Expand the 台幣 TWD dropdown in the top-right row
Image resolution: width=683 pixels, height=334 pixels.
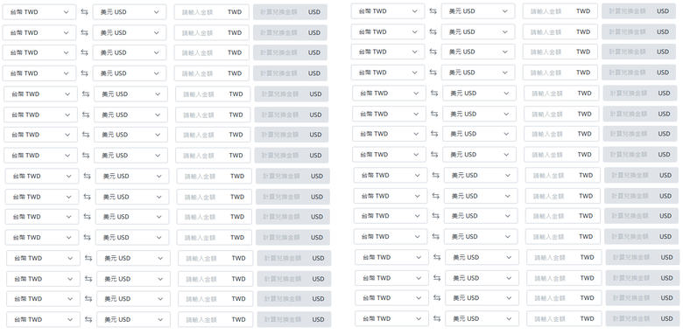[388, 11]
